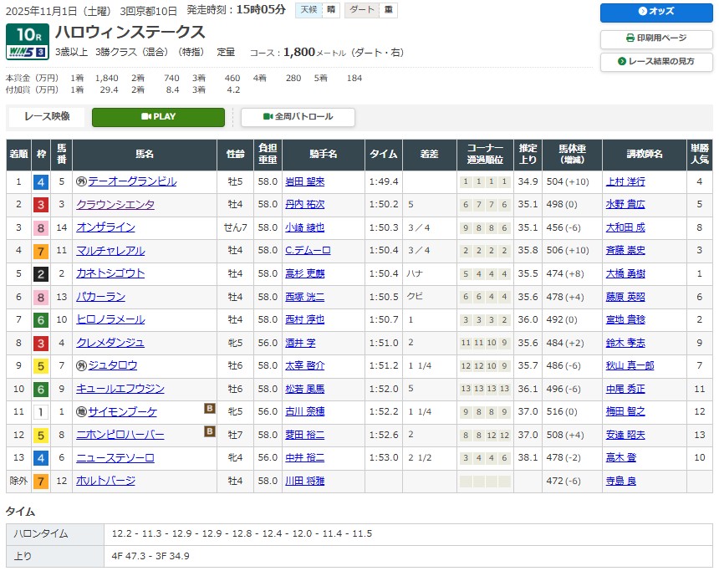719x571 pixels.
Task: Click the 馬名 column header
Action: (144, 155)
